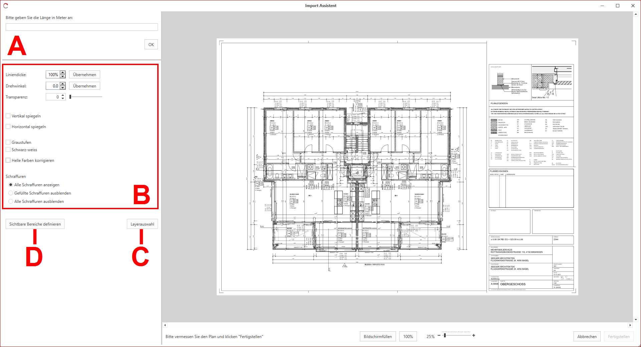Select Alle Schraffuren ausblenden option
The width and height of the screenshot is (641, 347).
click(x=11, y=202)
